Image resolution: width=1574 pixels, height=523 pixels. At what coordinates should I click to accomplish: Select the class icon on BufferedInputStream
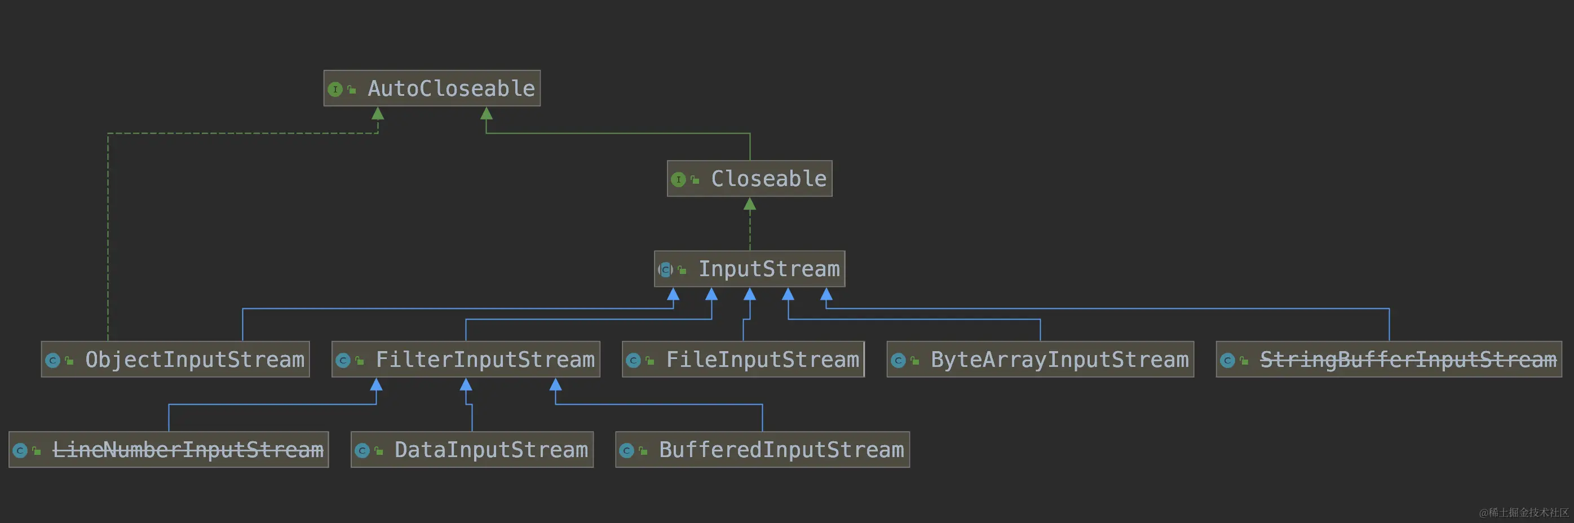pyautogui.click(x=627, y=450)
